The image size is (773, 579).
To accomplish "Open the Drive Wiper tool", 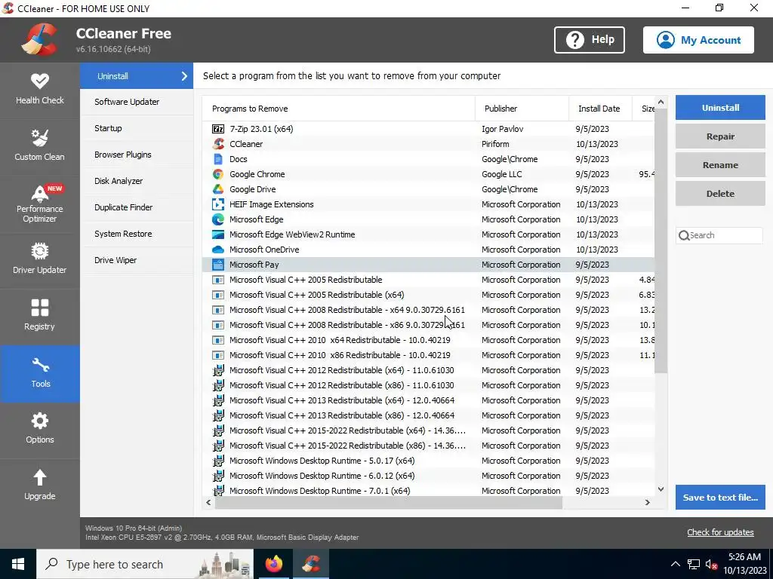I will pyautogui.click(x=137, y=260).
